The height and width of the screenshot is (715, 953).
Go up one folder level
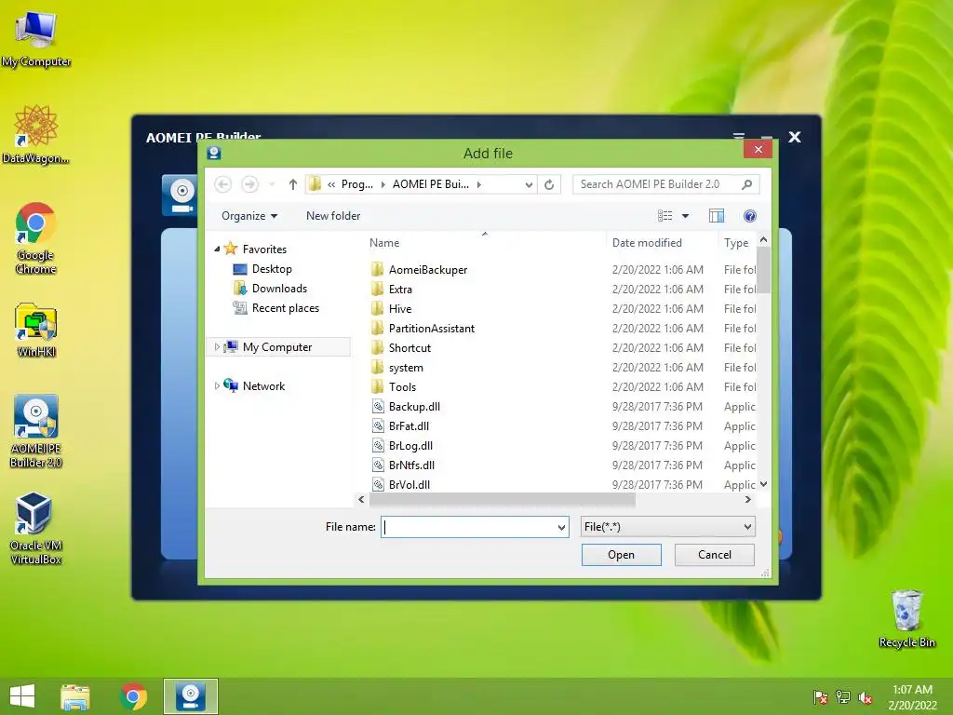point(293,184)
